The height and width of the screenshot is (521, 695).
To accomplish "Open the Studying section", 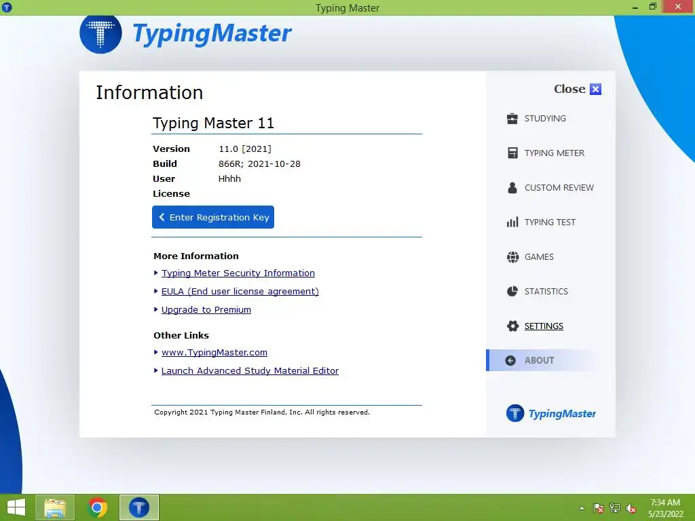I will tap(545, 118).
